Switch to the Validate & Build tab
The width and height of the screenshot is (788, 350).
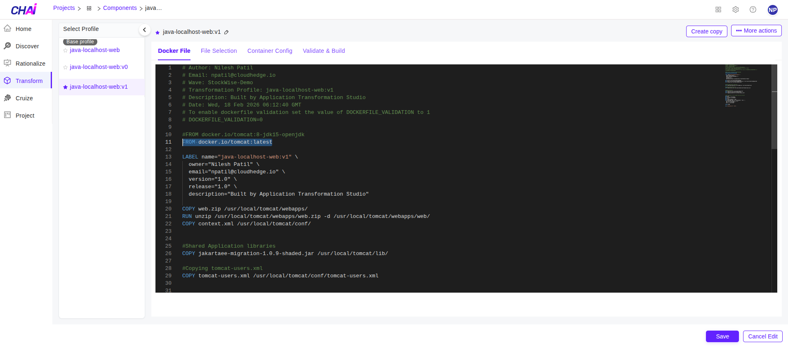[324, 51]
